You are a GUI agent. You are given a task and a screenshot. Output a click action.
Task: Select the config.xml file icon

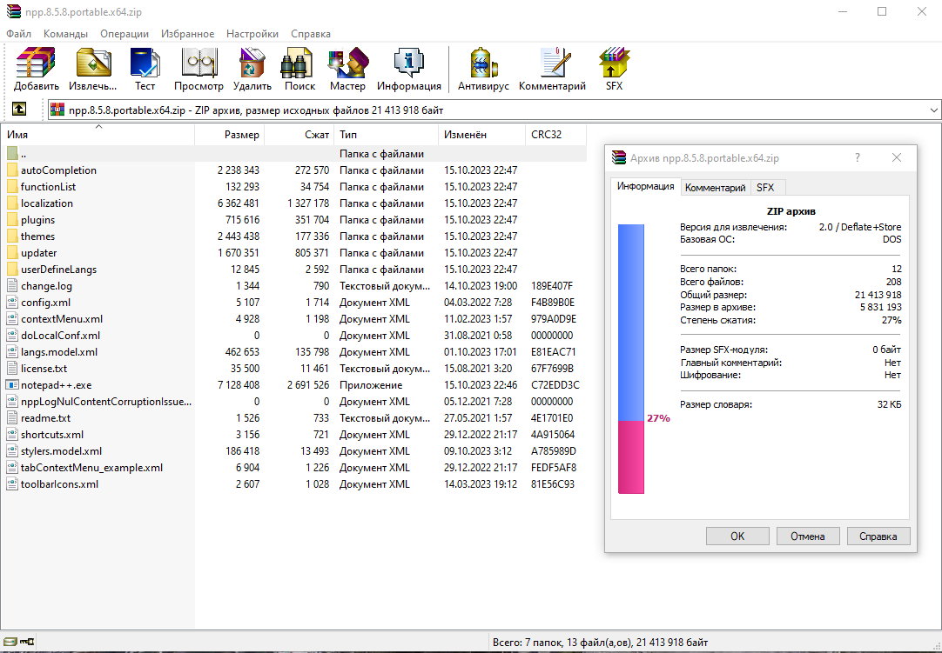pyautogui.click(x=12, y=302)
